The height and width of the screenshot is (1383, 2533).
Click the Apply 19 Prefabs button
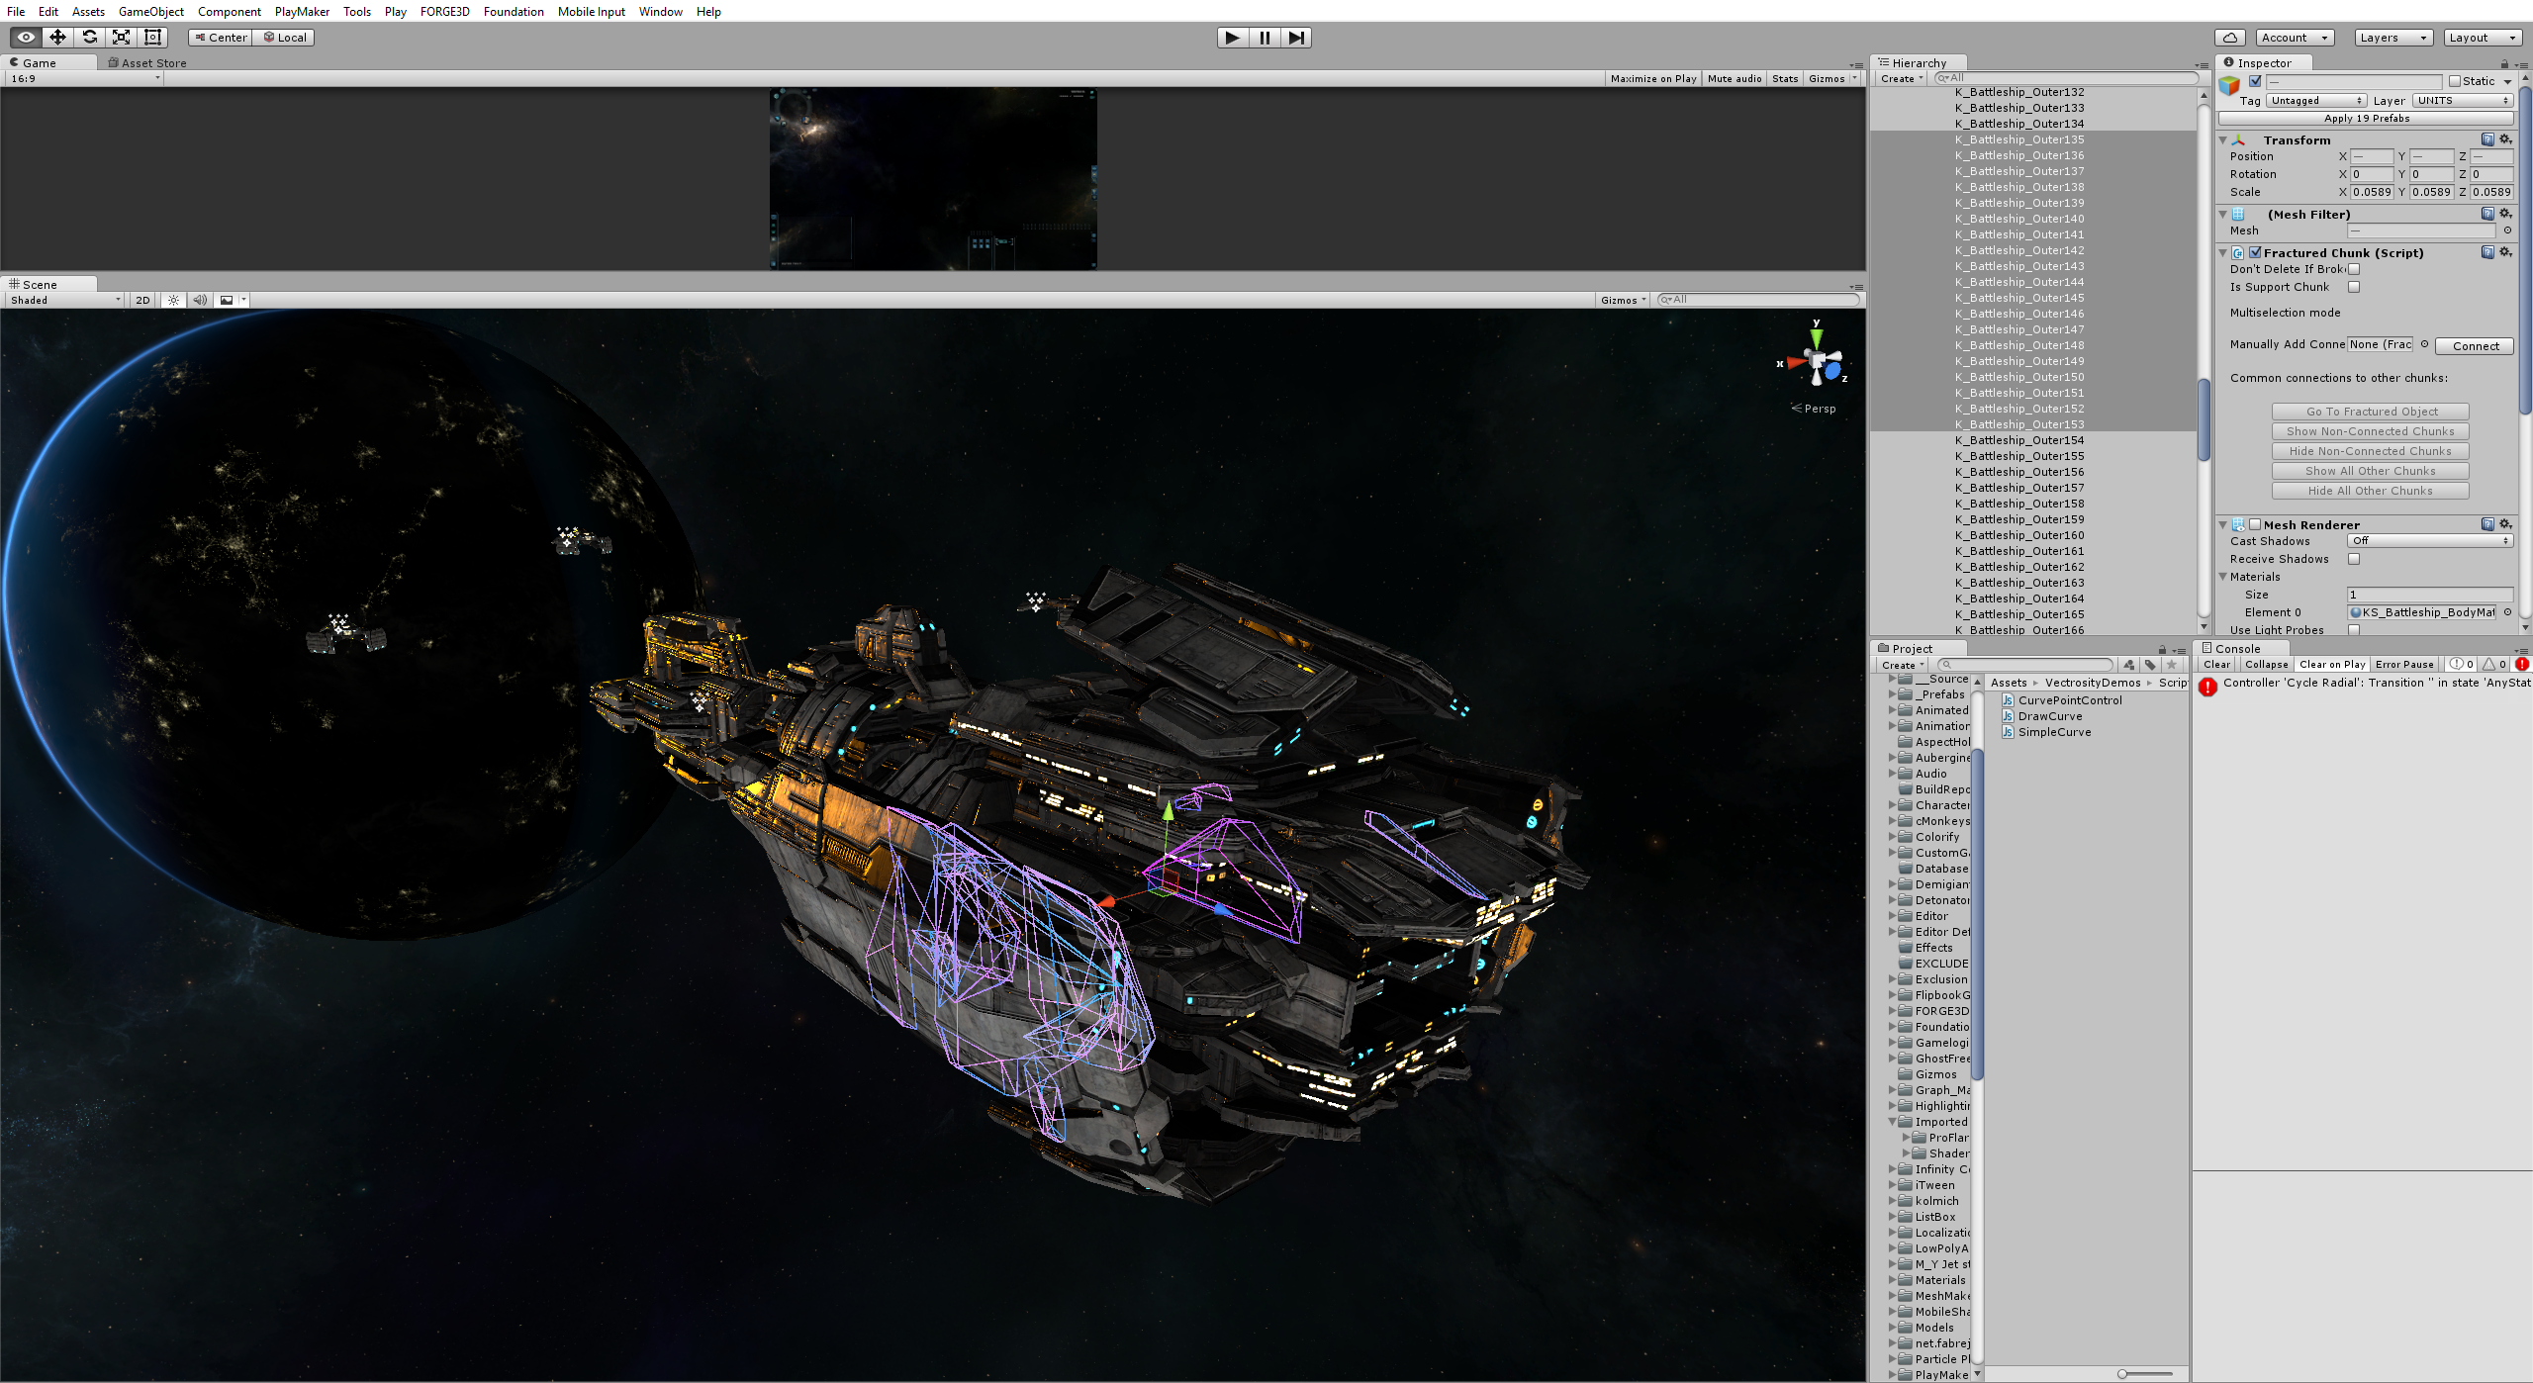[2367, 118]
